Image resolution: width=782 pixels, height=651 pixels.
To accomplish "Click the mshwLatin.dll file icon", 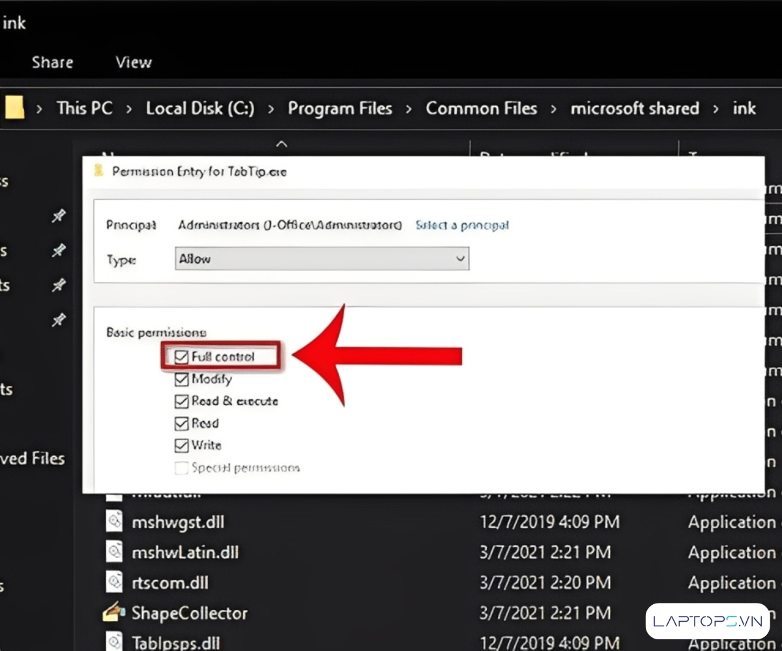I will pyautogui.click(x=115, y=553).
